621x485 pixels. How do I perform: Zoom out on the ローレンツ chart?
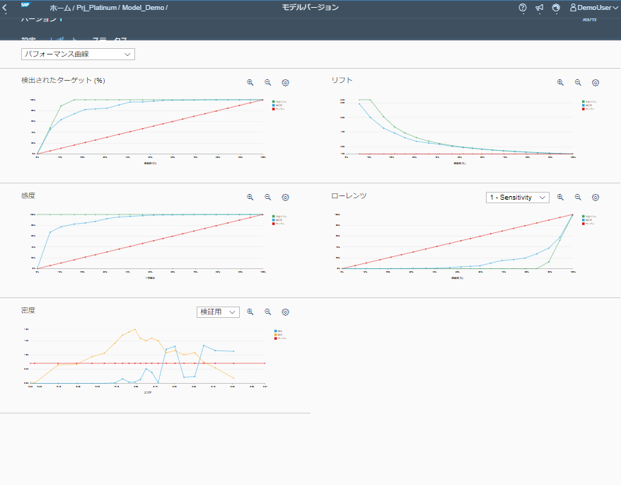click(x=578, y=197)
